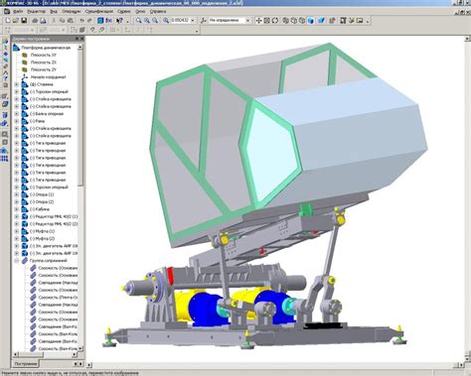Open the Вид menu

(x=54, y=12)
